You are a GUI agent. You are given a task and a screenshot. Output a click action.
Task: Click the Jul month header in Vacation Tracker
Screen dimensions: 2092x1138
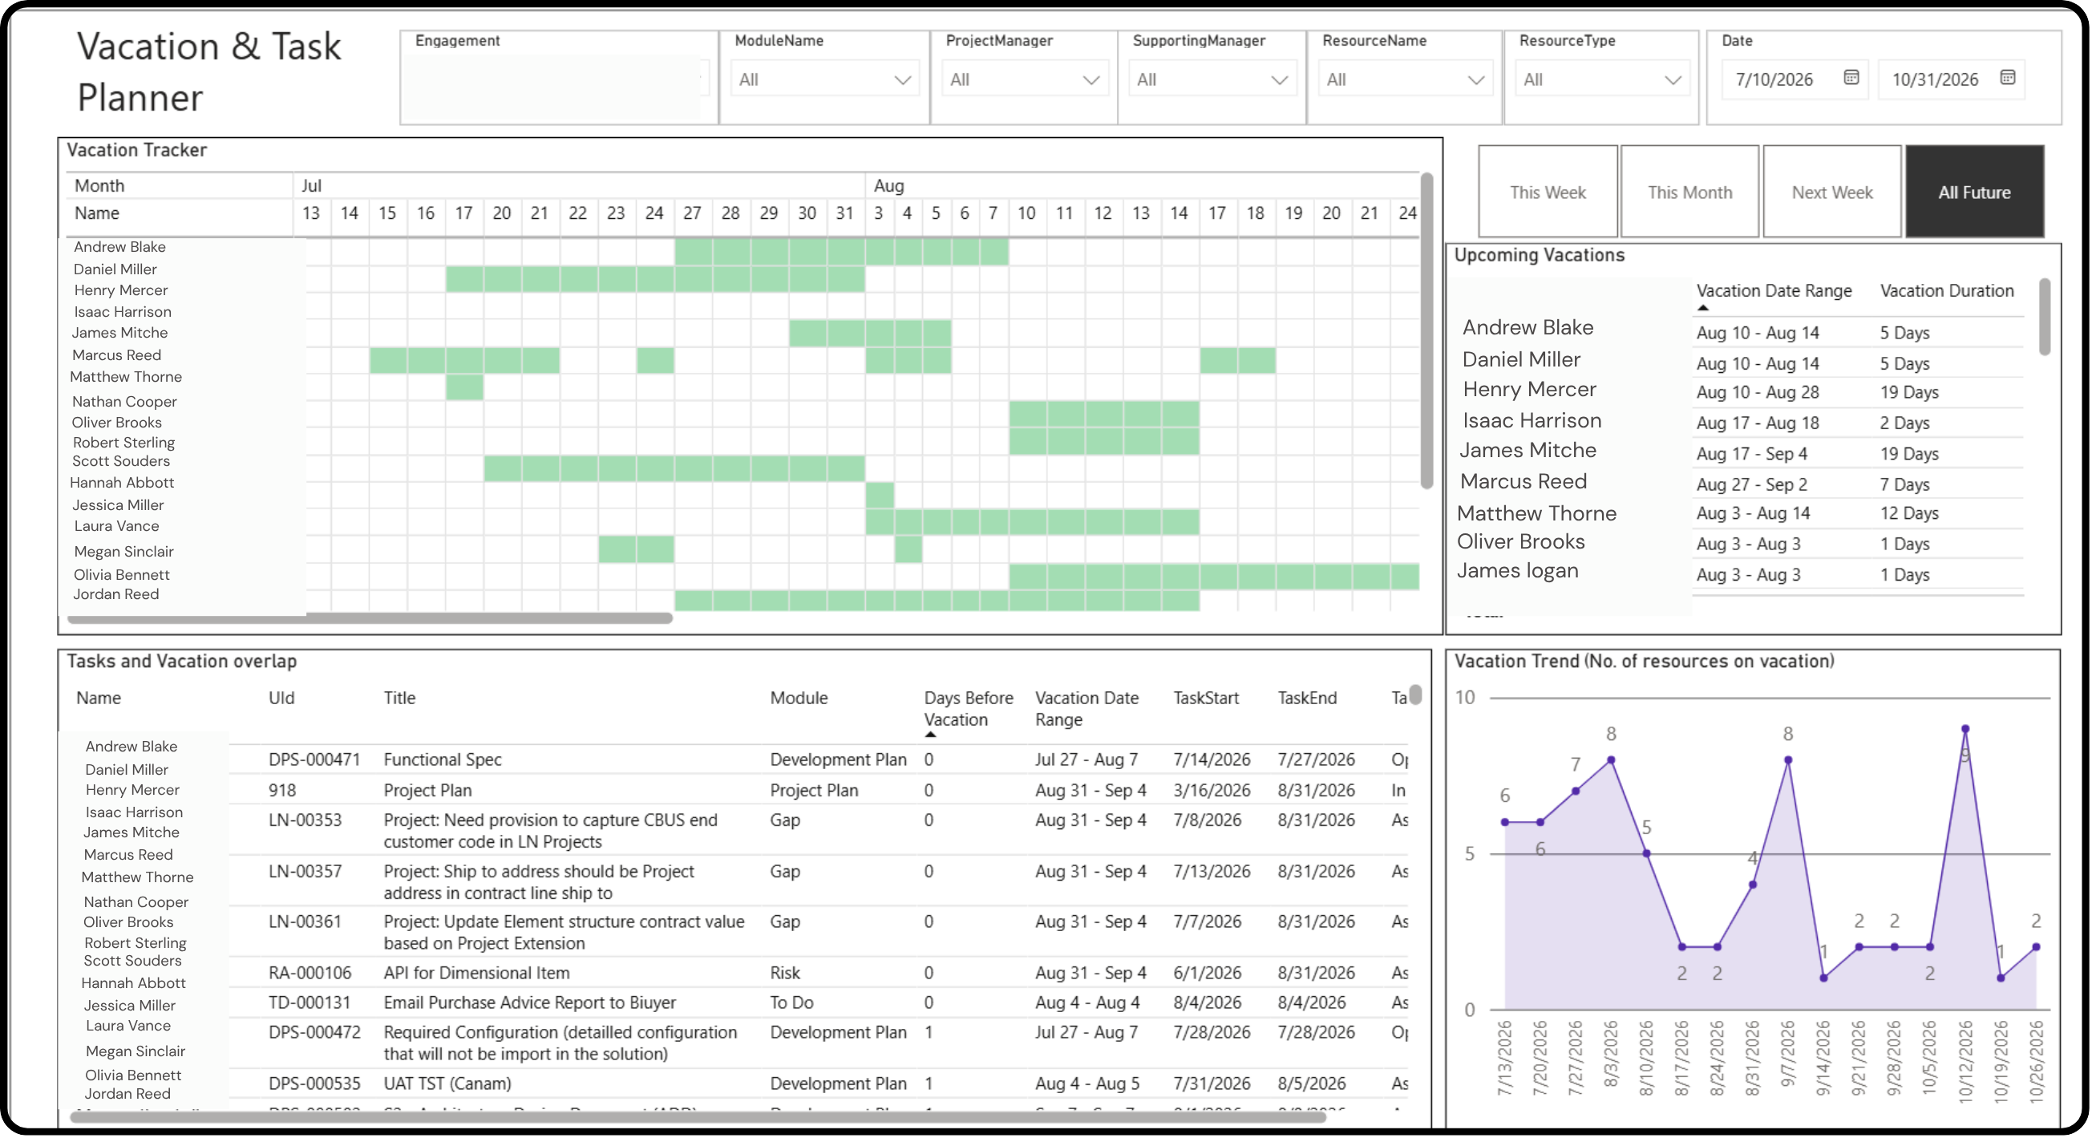tap(311, 186)
